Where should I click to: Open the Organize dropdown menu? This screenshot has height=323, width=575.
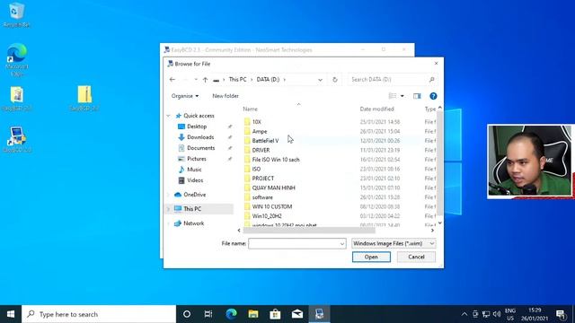coord(185,96)
